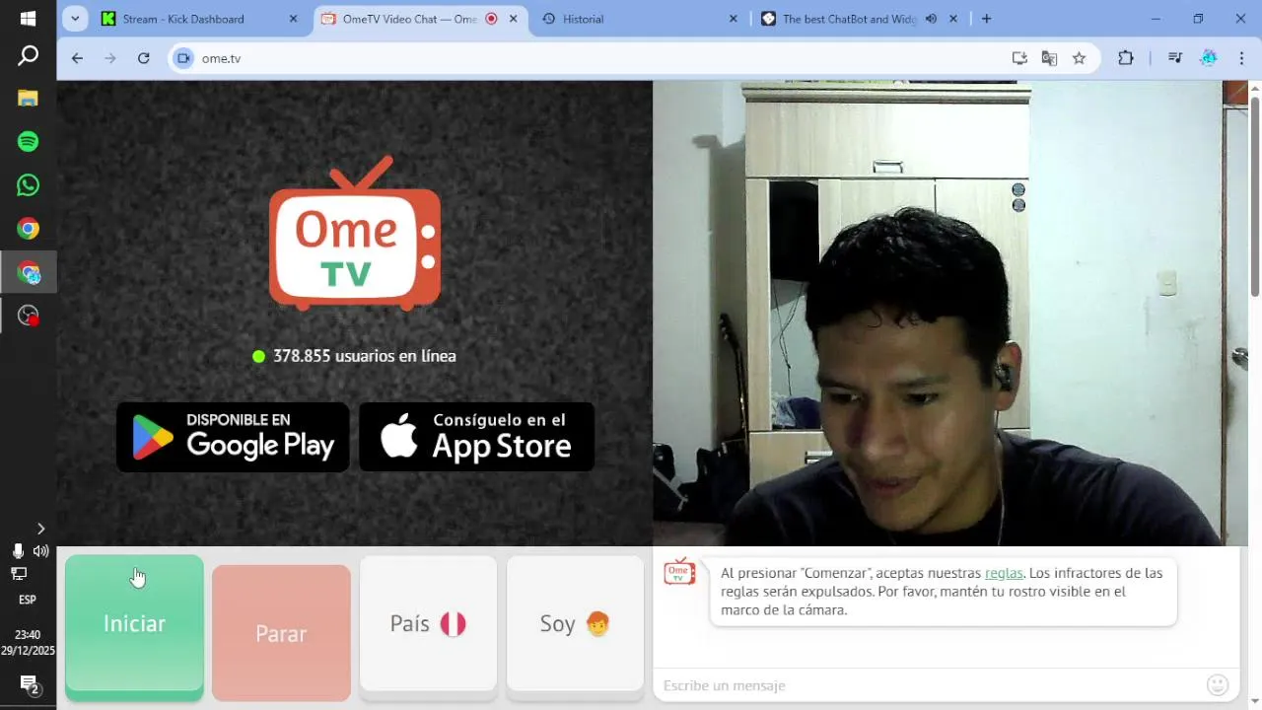Reload the ome.tv page
This screenshot has height=710, width=1262.
(144, 58)
